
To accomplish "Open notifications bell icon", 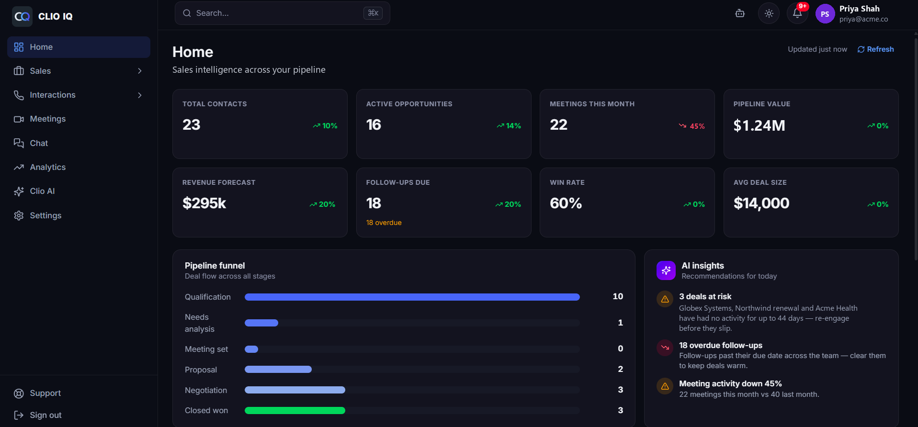I will click(x=797, y=13).
